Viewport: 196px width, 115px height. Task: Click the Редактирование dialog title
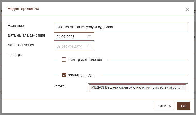pyautogui.click(x=23, y=9)
